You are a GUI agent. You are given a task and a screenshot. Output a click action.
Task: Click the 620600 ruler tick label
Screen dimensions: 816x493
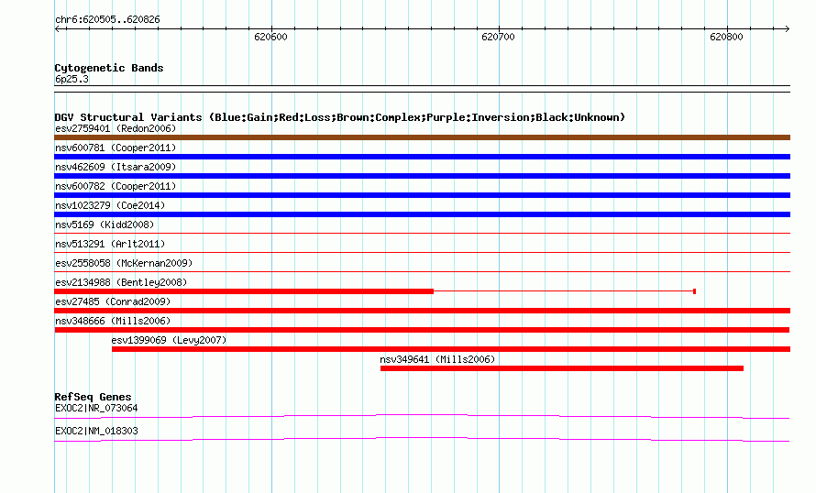pyautogui.click(x=270, y=37)
